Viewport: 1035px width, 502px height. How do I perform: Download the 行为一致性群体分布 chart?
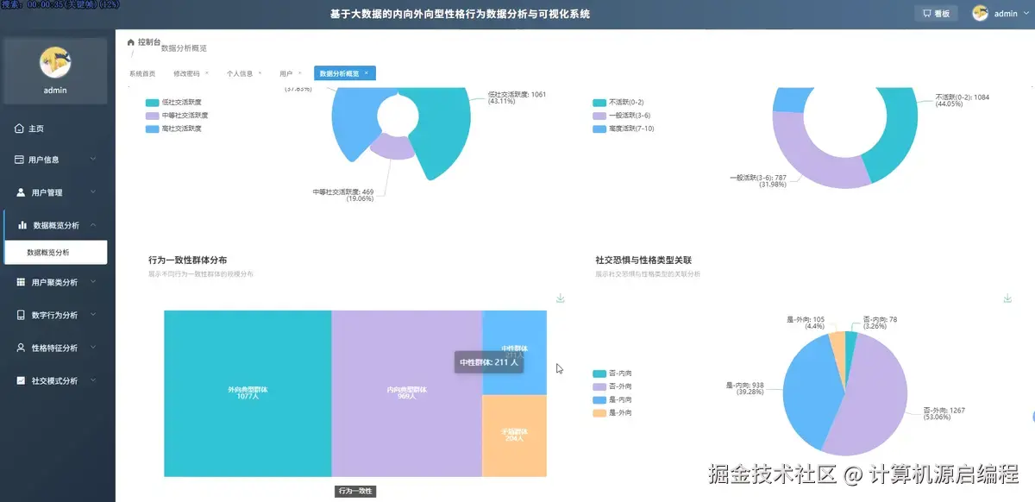click(561, 298)
